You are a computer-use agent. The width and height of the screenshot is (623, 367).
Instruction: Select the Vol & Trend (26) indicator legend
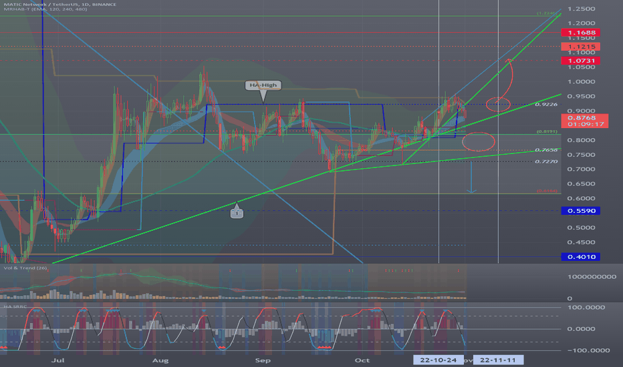pyautogui.click(x=25, y=268)
